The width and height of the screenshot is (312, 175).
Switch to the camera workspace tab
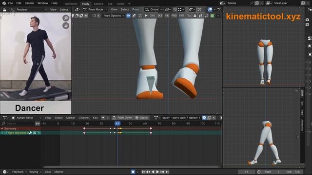tap(98, 3)
